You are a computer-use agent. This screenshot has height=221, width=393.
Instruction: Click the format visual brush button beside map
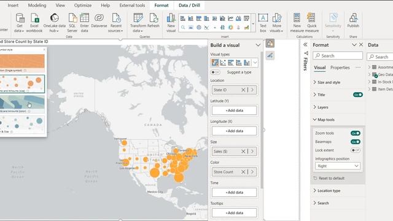[270, 55]
